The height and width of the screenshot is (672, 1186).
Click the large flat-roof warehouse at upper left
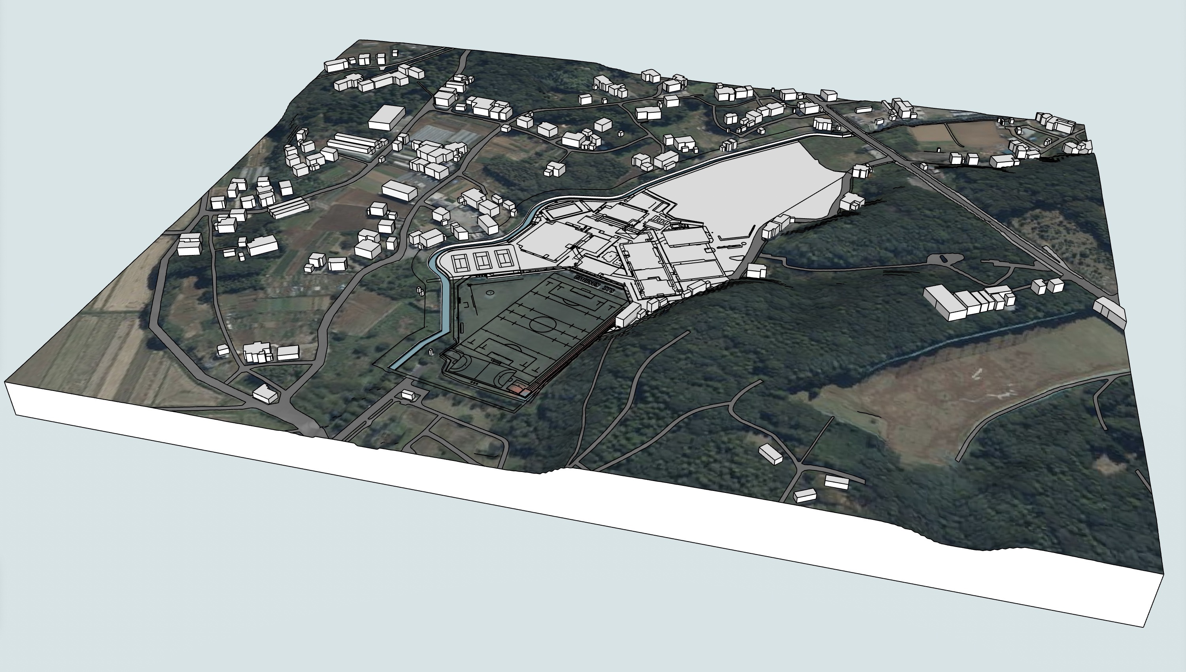386,117
